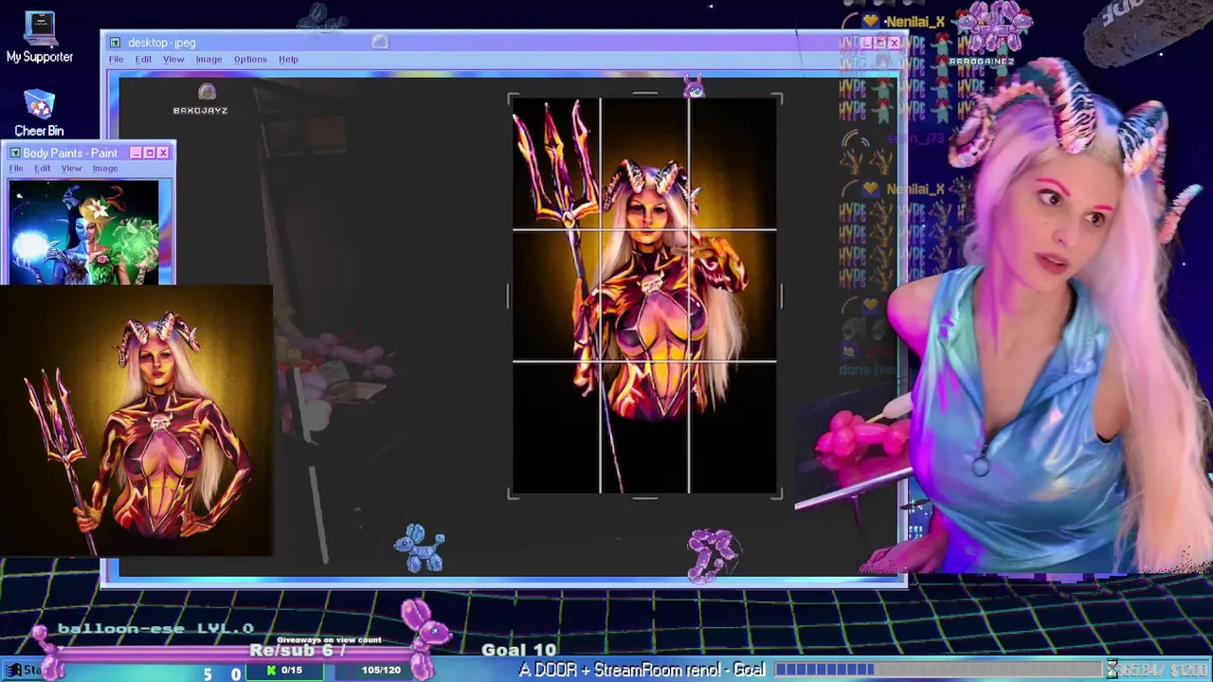Open Image menu in desktop - jpeg window

208,60
